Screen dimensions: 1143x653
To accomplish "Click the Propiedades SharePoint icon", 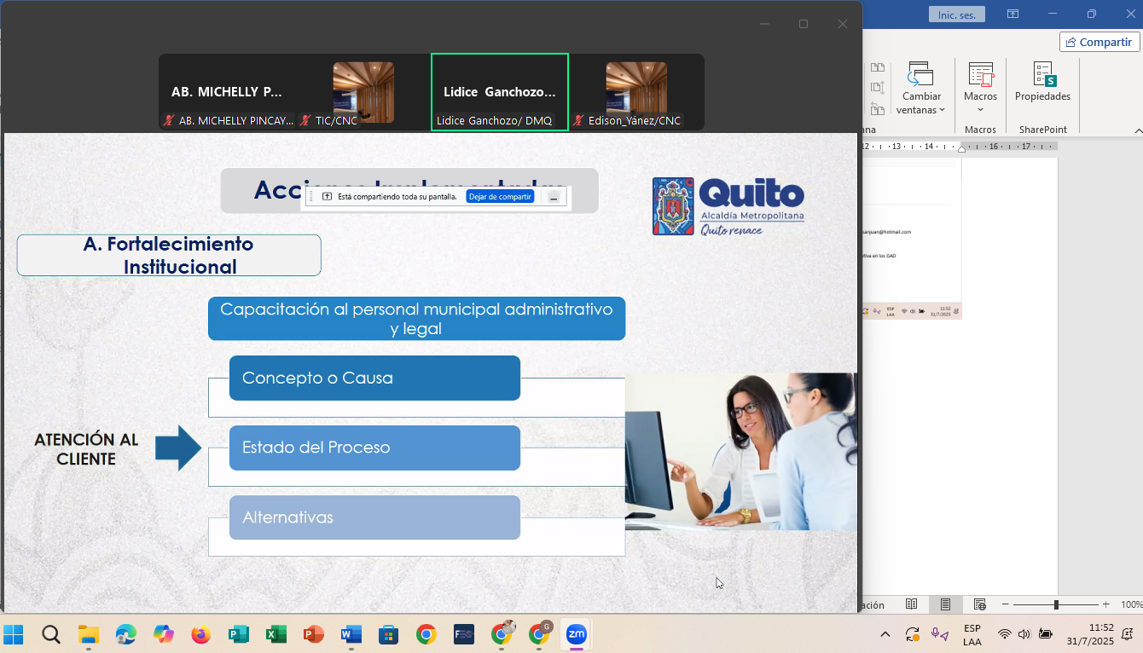I will click(x=1042, y=83).
